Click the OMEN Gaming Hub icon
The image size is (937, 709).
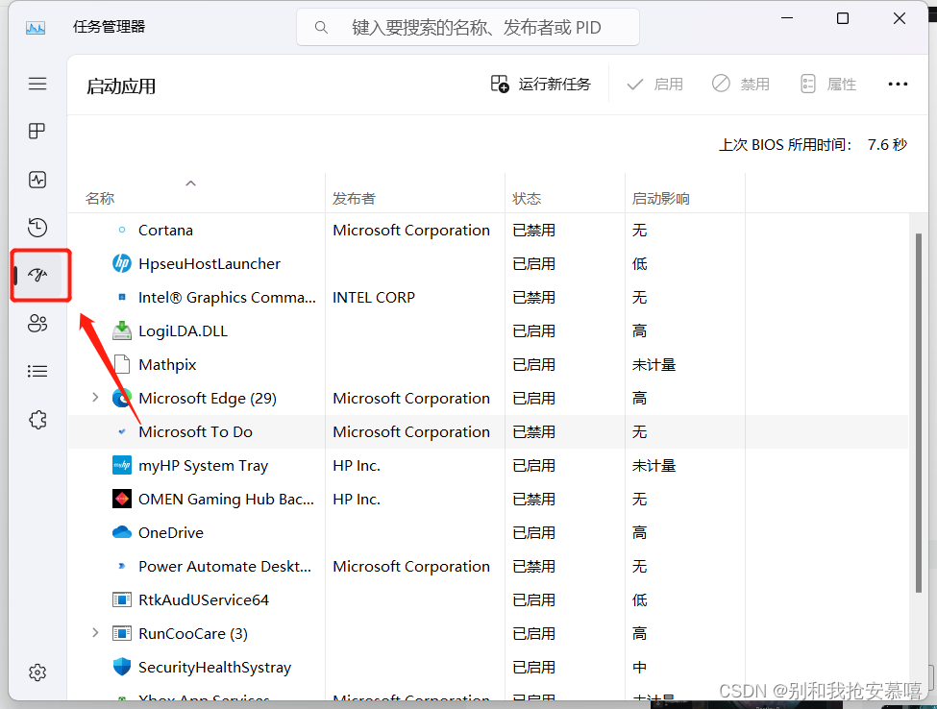point(122,499)
